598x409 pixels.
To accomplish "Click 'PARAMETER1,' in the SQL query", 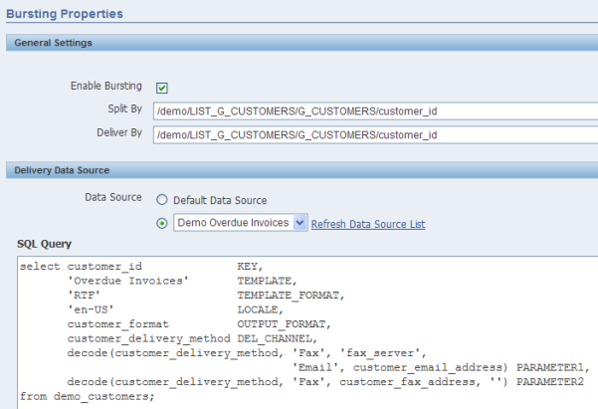I will coord(553,367).
